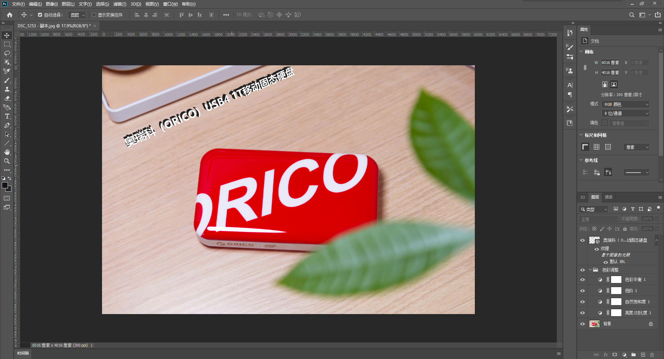Select the 背景 layer thumbnail
This screenshot has width=664, height=359.
594,324
